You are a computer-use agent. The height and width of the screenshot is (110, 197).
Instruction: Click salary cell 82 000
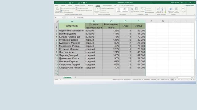[x=138, y=40]
